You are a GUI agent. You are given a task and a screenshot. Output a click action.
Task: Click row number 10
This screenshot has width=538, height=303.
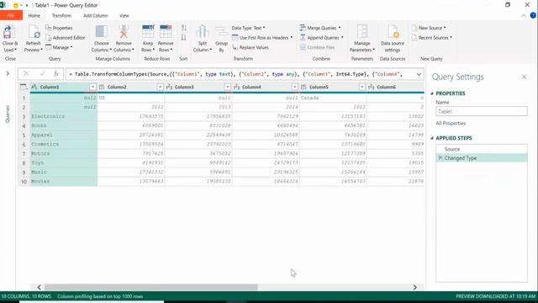[x=24, y=182]
